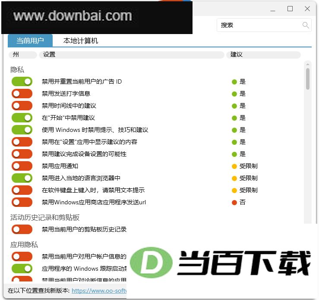
Task: Click the vertical scrollbar thumb
Action: coord(308,79)
